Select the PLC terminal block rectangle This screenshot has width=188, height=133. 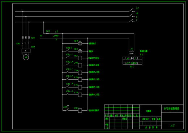[132, 61]
